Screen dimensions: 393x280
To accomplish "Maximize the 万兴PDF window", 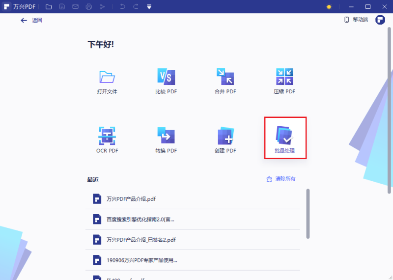I will pyautogui.click(x=368, y=7).
